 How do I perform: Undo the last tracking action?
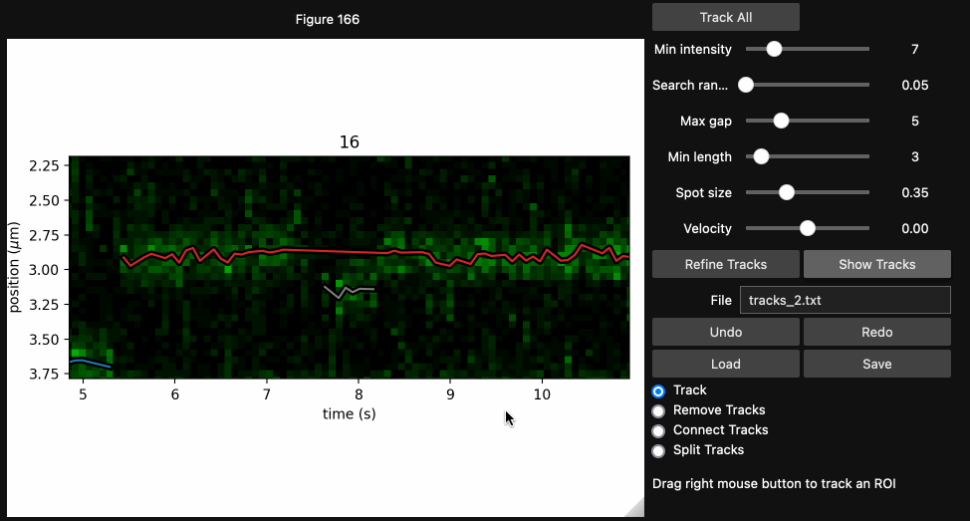click(x=726, y=333)
